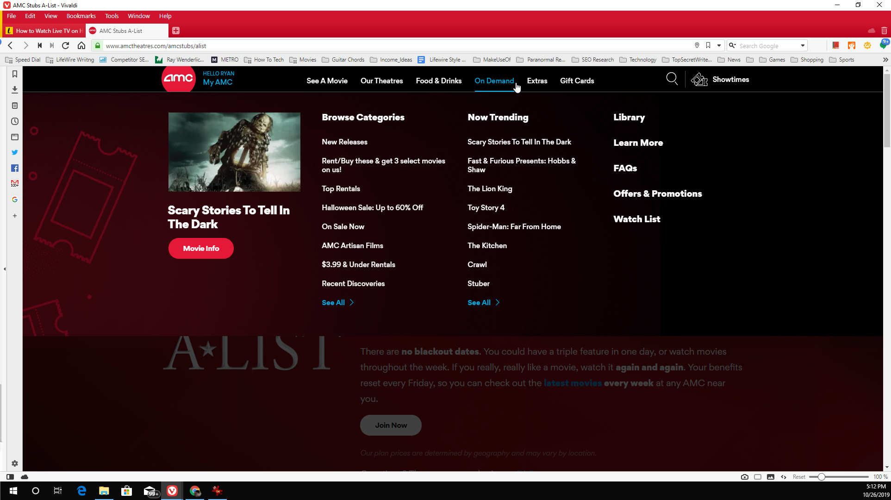Viewport: 891px width, 500px height.
Task: Open the latest movies link
Action: click(572, 383)
